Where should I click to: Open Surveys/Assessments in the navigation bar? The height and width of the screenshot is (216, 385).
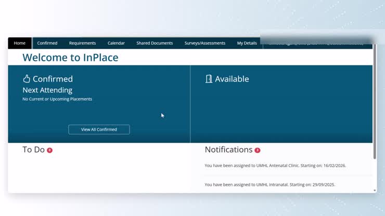point(205,43)
